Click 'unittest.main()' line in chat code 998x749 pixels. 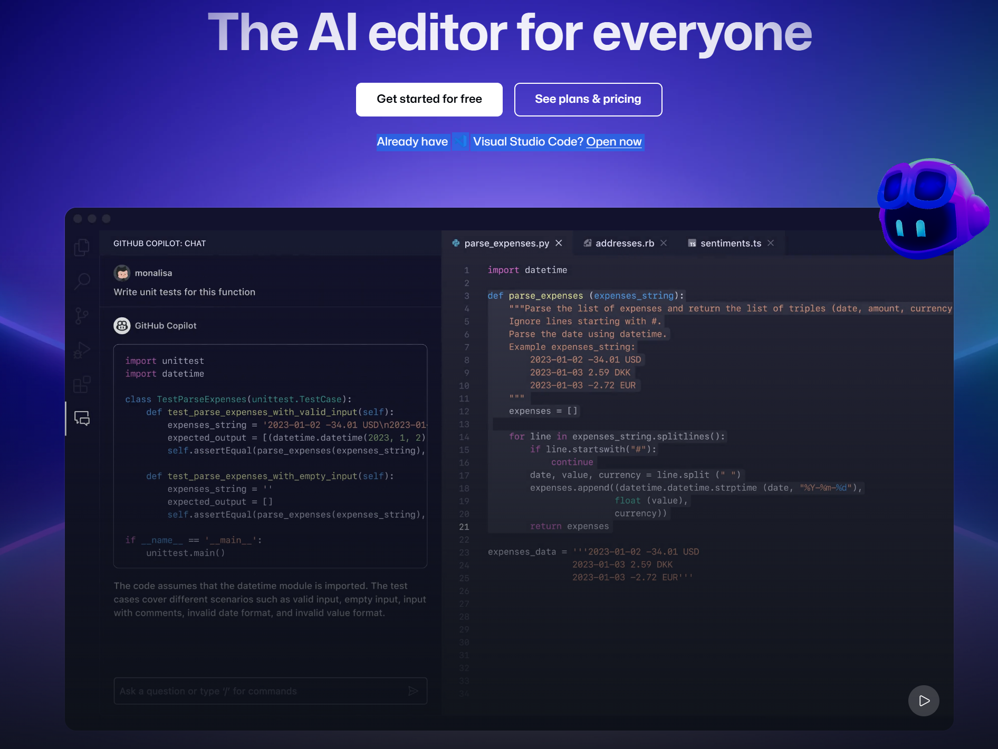[186, 553]
